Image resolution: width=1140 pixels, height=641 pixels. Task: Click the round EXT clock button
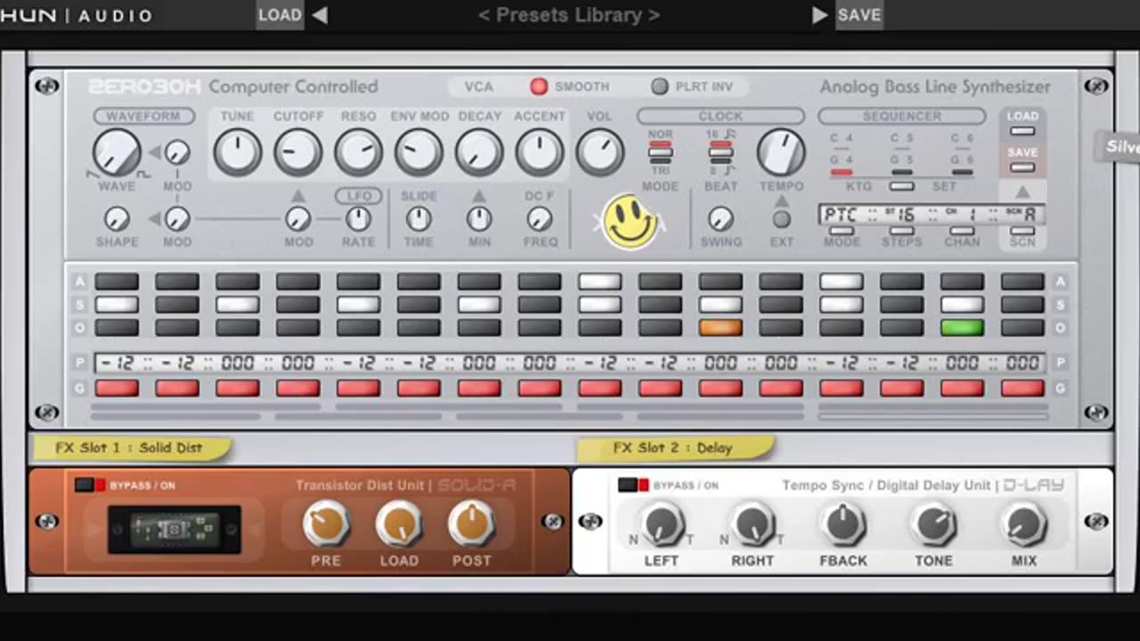pyautogui.click(x=781, y=219)
